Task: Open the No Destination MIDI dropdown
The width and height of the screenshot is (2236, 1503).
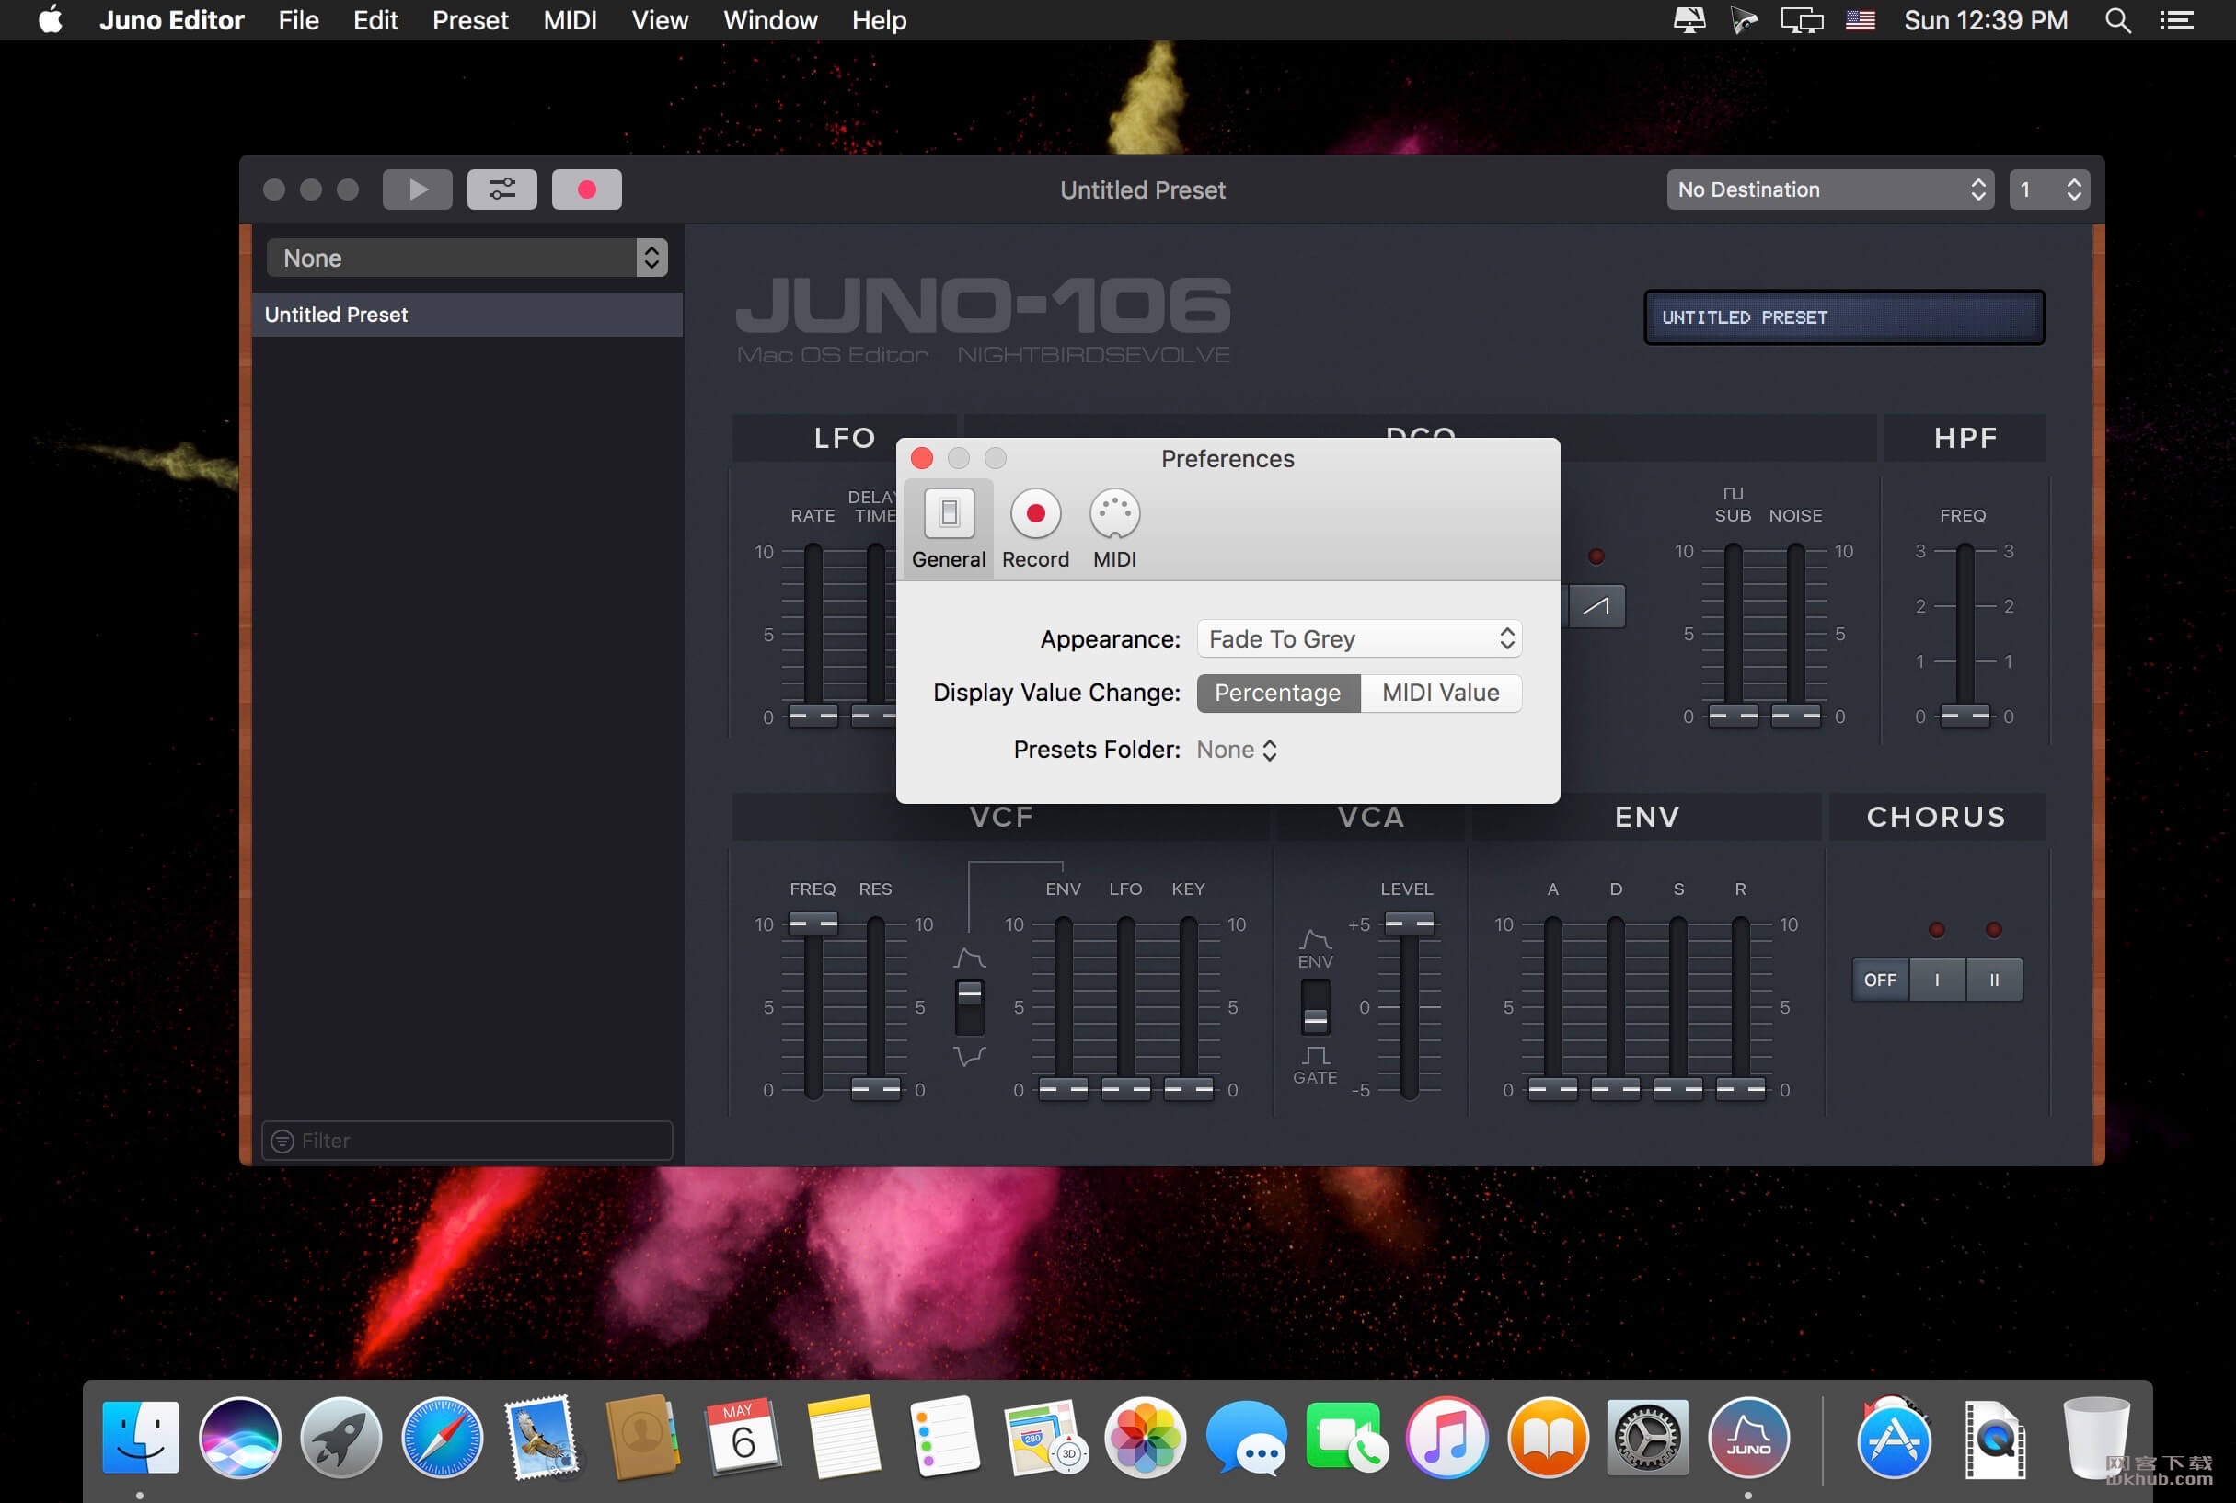Action: coord(1829,189)
